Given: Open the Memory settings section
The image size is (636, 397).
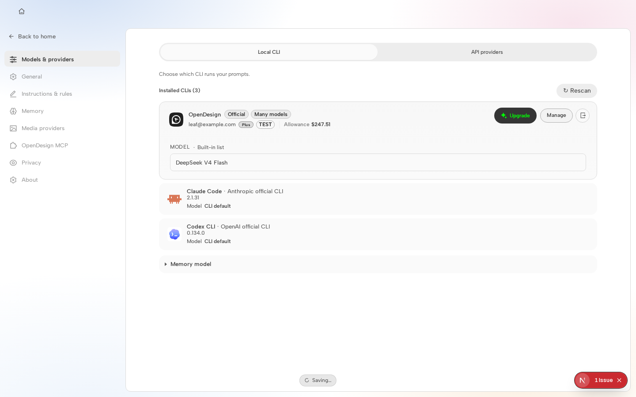Looking at the screenshot, I should tap(62, 111).
